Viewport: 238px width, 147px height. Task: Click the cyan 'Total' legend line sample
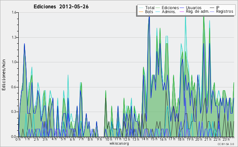(141, 8)
